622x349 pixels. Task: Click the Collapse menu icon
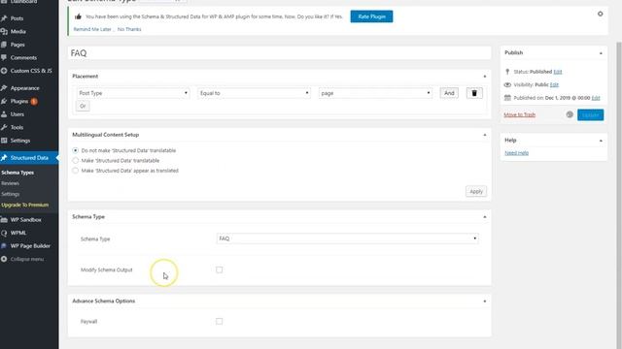click(x=4, y=259)
